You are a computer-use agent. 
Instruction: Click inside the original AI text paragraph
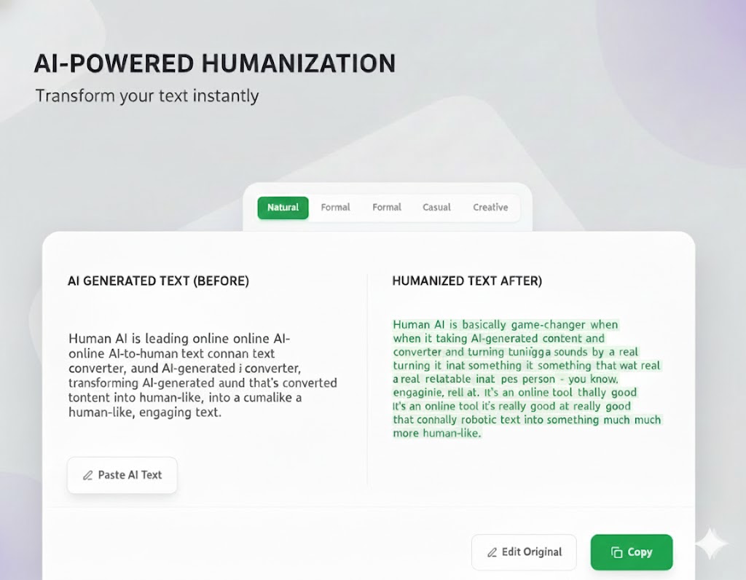pos(203,375)
